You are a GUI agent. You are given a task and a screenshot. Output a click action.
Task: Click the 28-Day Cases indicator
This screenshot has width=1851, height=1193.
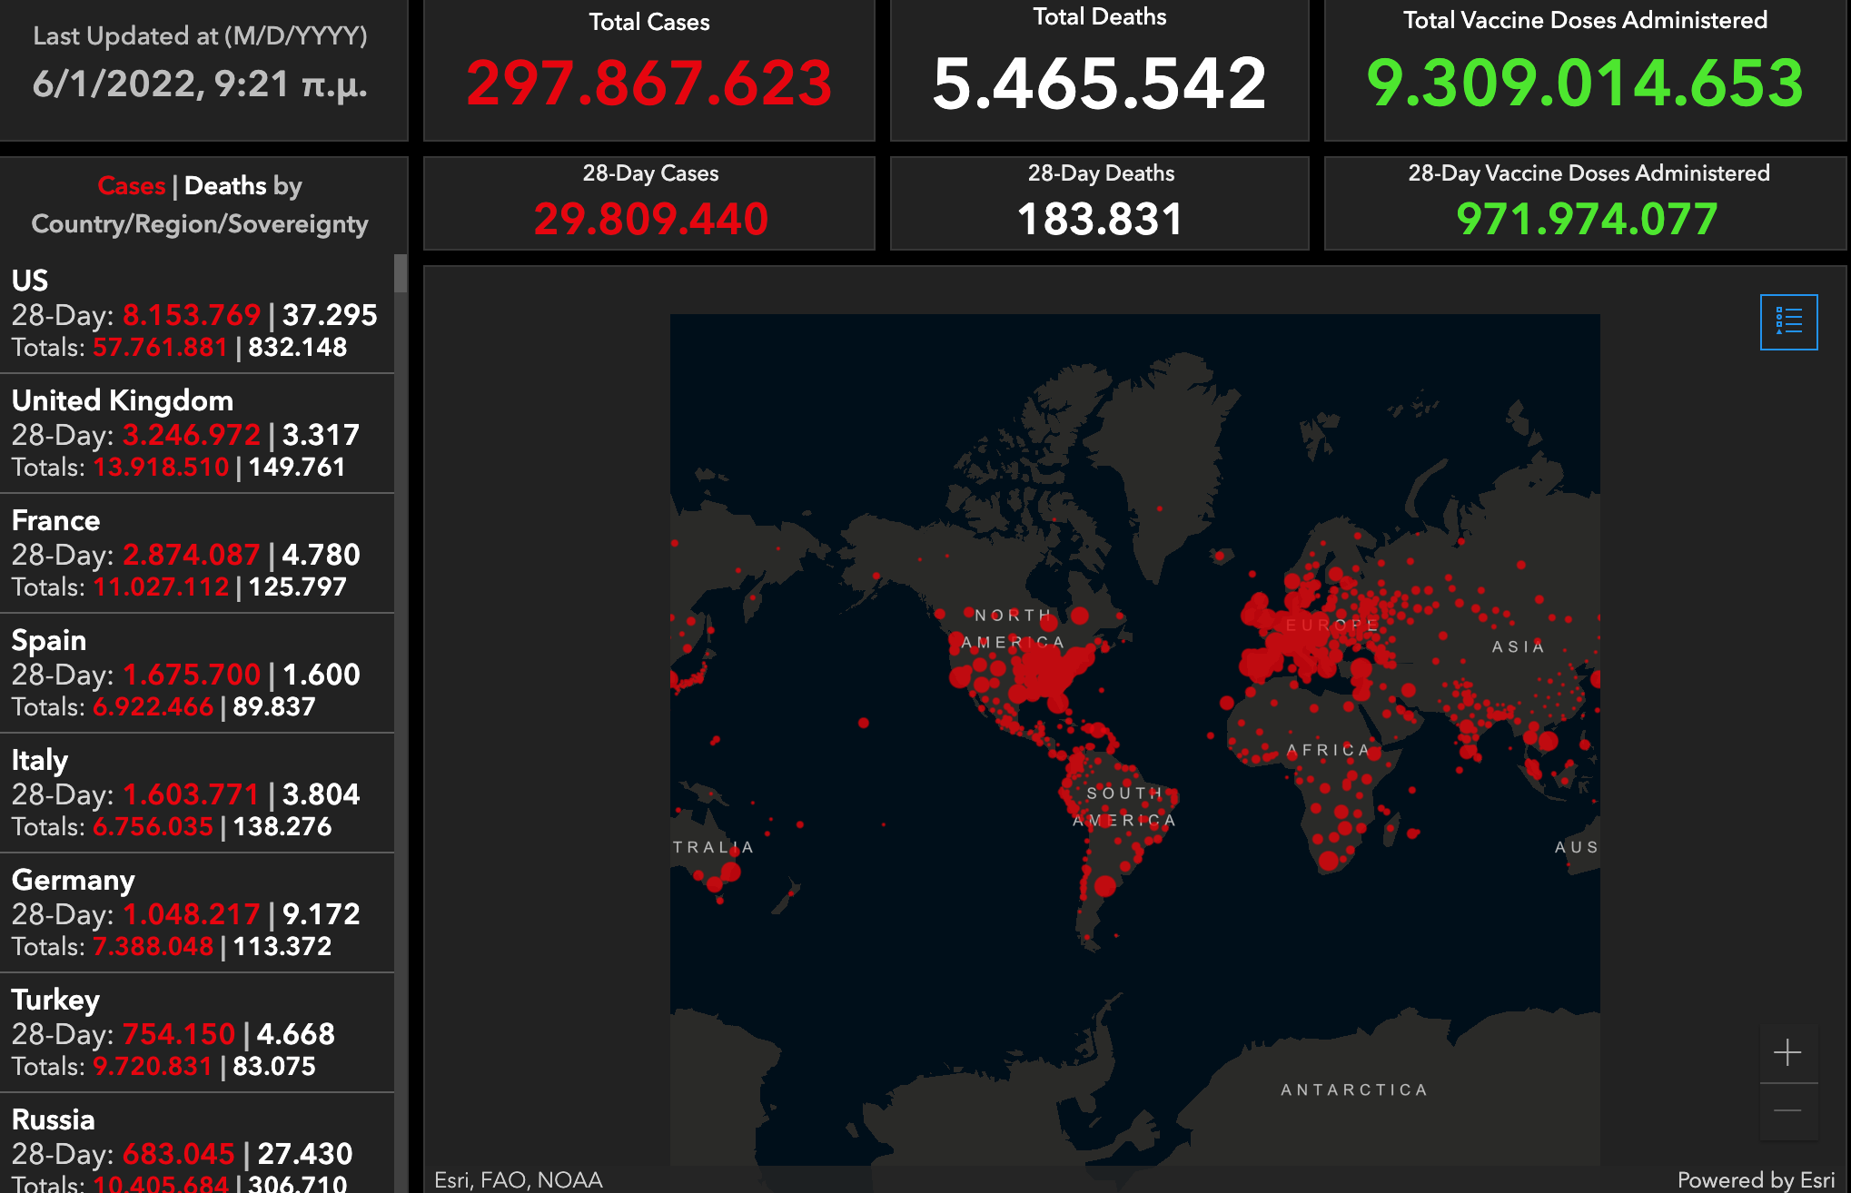click(x=650, y=218)
